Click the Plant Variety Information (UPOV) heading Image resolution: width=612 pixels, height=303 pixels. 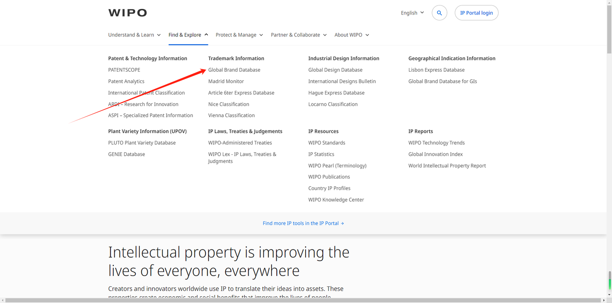click(147, 132)
